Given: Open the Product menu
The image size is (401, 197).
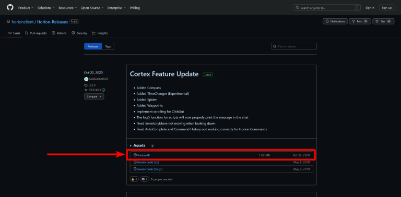Looking at the screenshot, I should click(x=26, y=8).
